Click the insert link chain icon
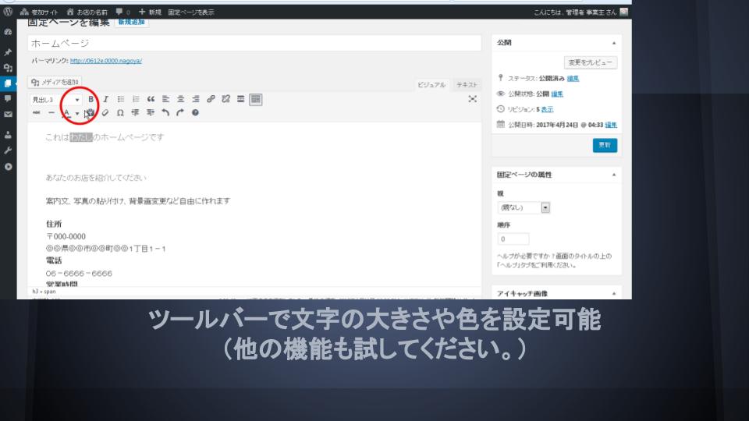 [x=211, y=99]
